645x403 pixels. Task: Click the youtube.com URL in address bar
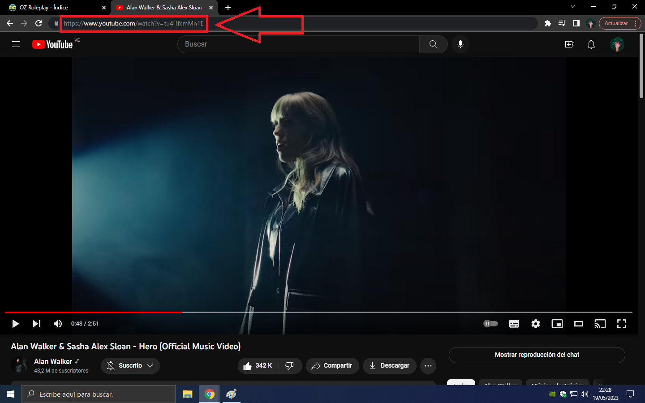[x=133, y=23]
